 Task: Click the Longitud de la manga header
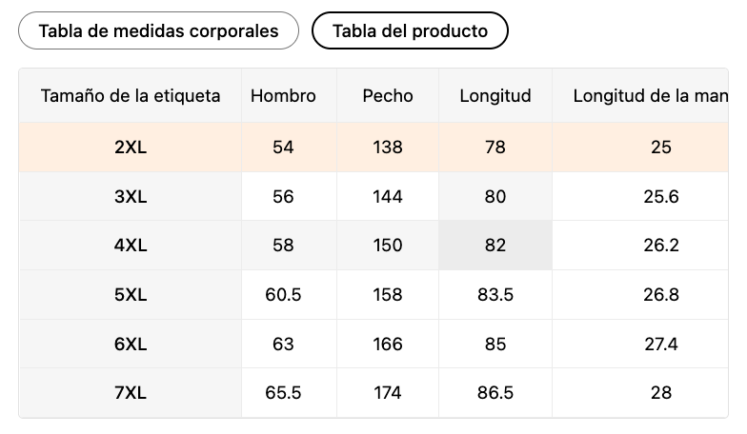[650, 95]
